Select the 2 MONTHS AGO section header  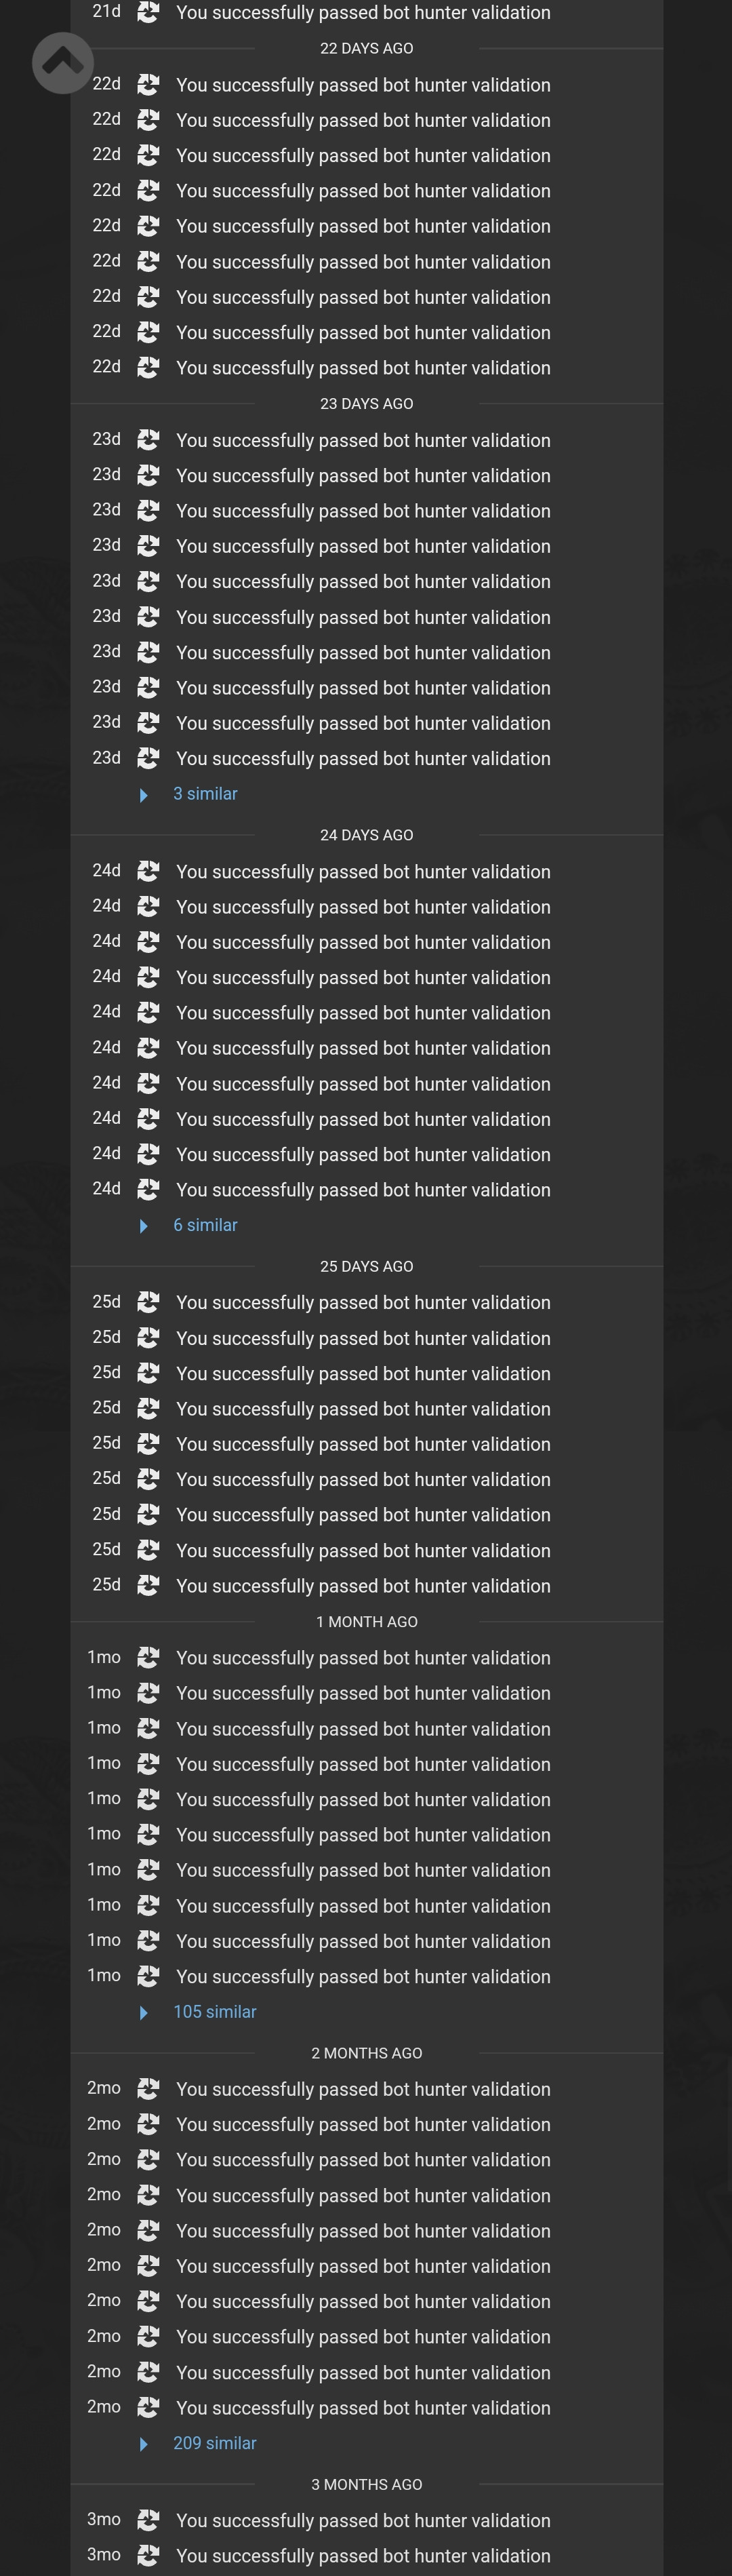[367, 2053]
